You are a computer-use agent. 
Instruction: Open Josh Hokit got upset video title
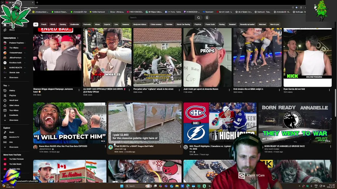[x=201, y=89]
